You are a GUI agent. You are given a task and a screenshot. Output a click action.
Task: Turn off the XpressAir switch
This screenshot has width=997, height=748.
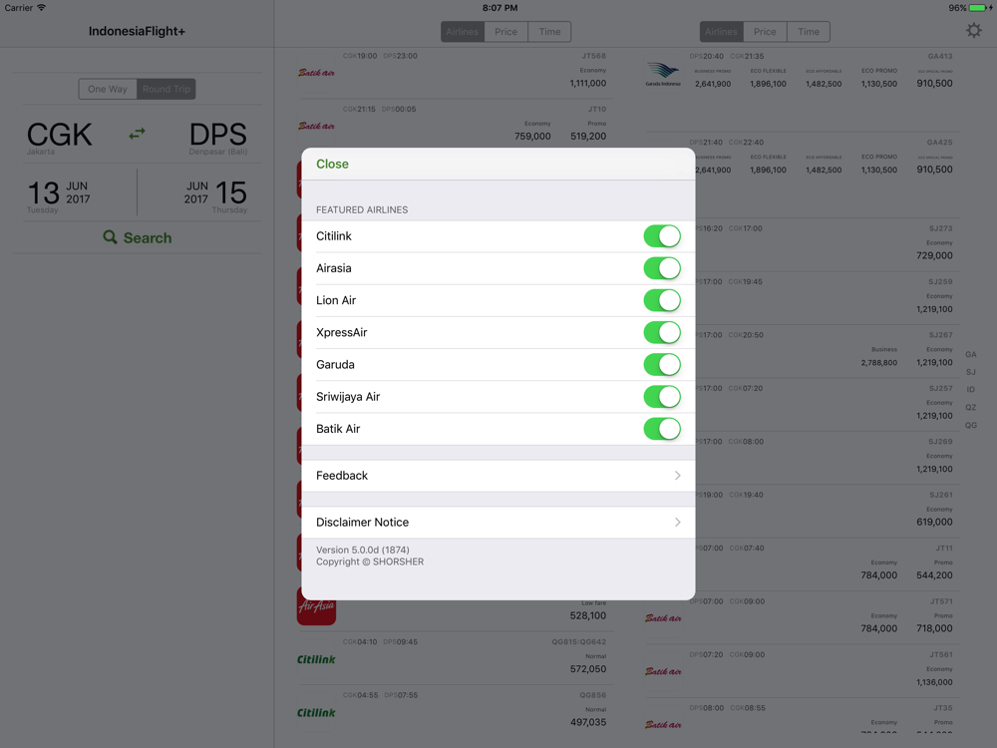coord(662,333)
